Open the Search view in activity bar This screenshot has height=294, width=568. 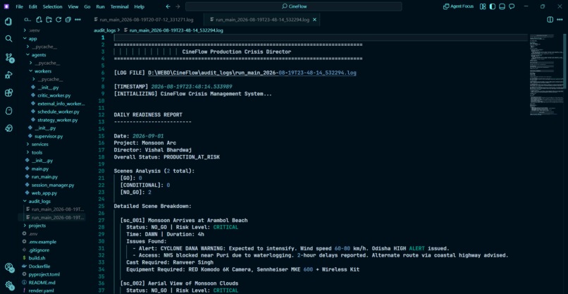tap(8, 39)
